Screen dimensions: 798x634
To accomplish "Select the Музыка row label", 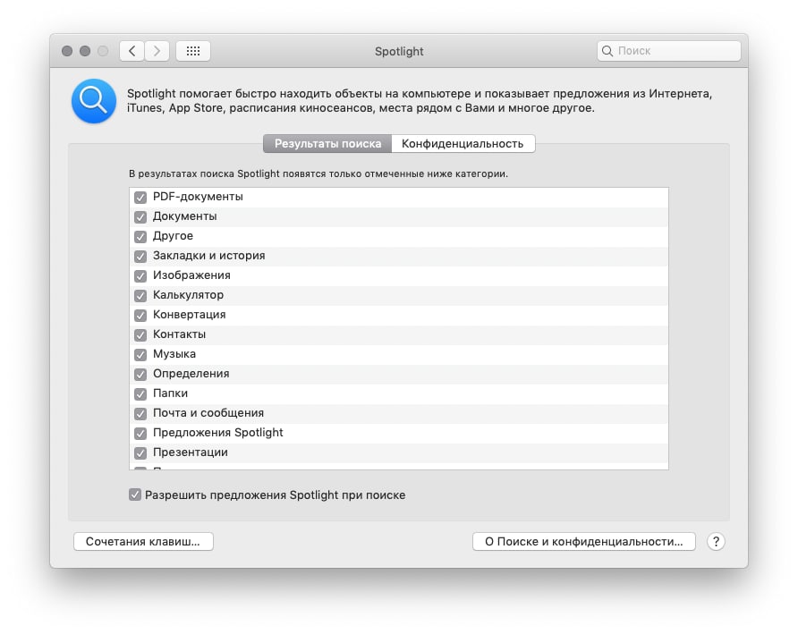I will 174,353.
